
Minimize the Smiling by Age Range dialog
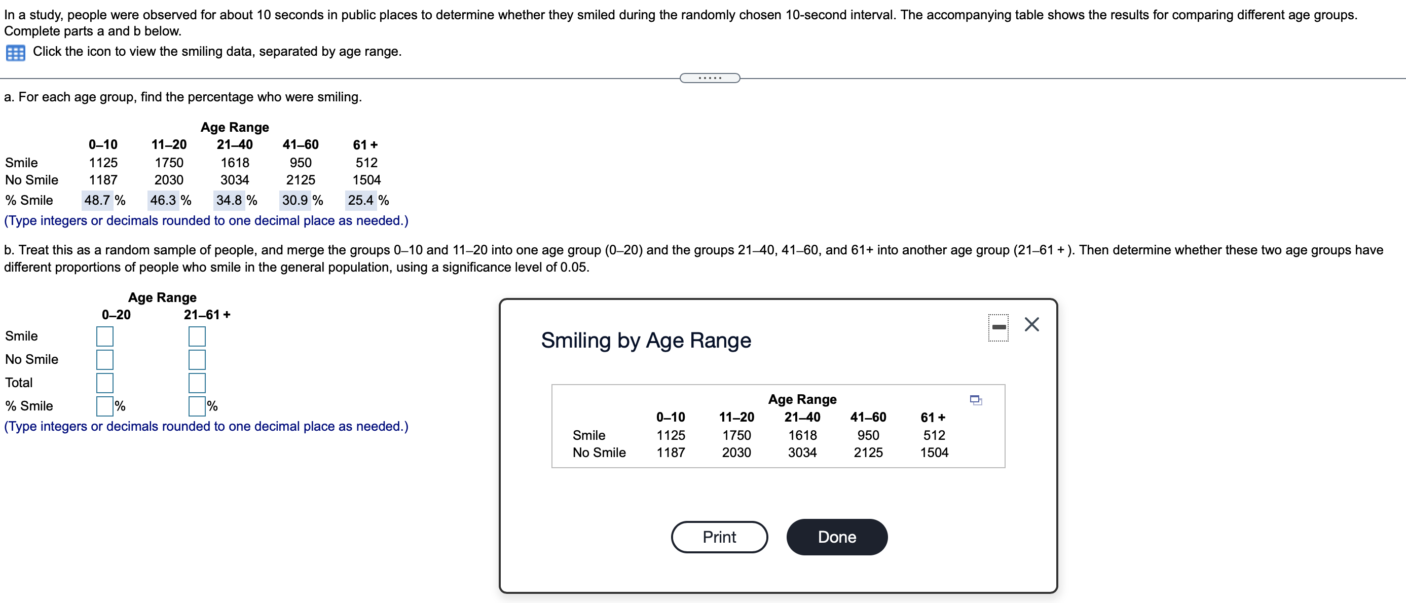pos(998,327)
